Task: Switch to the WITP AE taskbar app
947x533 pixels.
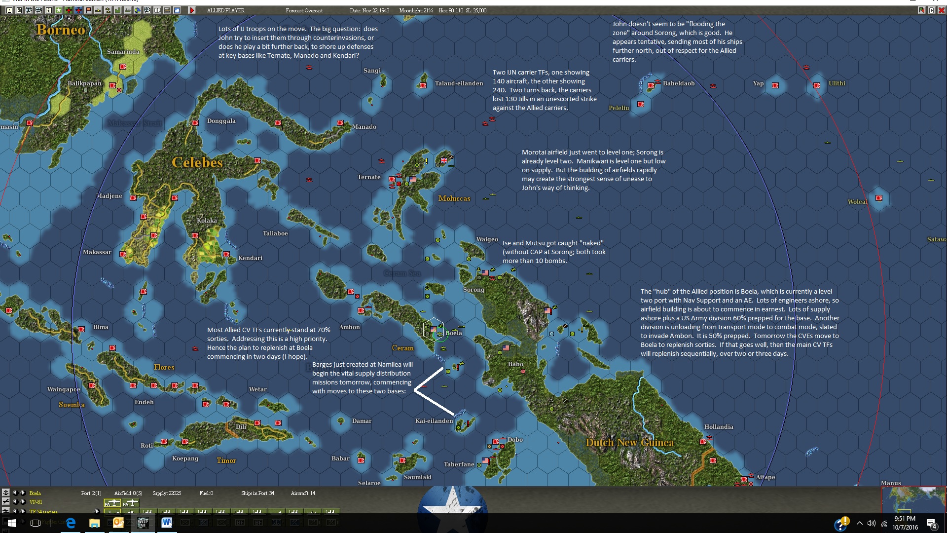Action: pyautogui.click(x=143, y=523)
